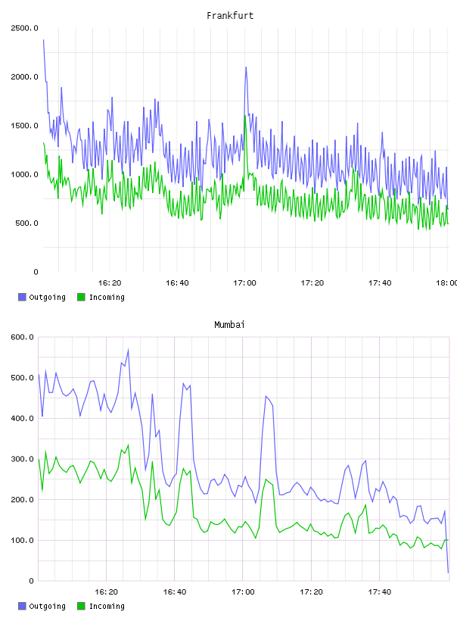Click the 200.0 axis label on Mumbai chart
Screen dimensions: 460x618
[22, 500]
